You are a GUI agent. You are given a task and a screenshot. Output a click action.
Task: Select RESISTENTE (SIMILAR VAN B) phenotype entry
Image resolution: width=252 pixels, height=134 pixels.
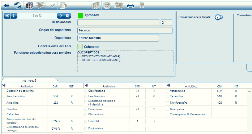coord(97,60)
